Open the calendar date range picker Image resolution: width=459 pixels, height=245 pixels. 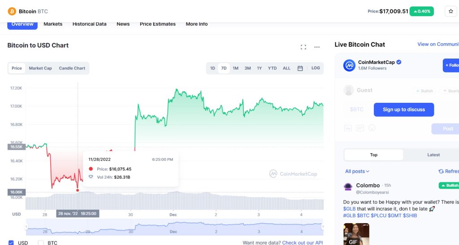tap(300, 68)
